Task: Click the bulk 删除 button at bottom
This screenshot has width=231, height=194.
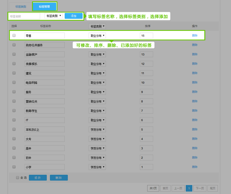Action: (x=59, y=178)
